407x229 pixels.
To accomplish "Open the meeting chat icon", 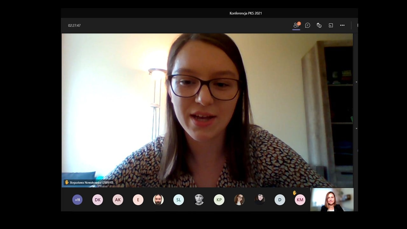I will (x=307, y=25).
